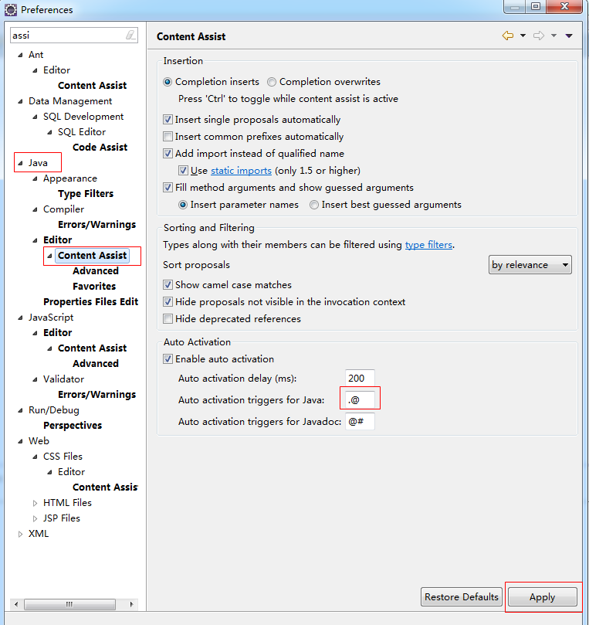589x625 pixels.
Task: Click the preferences filter text box
Action: [74, 35]
